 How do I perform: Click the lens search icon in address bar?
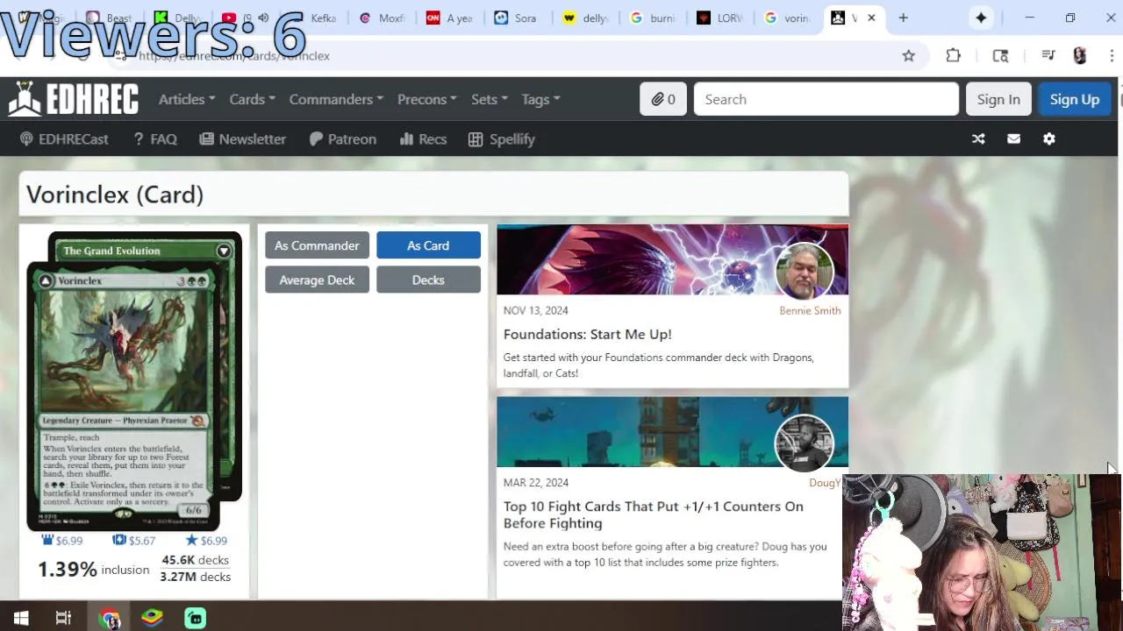[1000, 56]
